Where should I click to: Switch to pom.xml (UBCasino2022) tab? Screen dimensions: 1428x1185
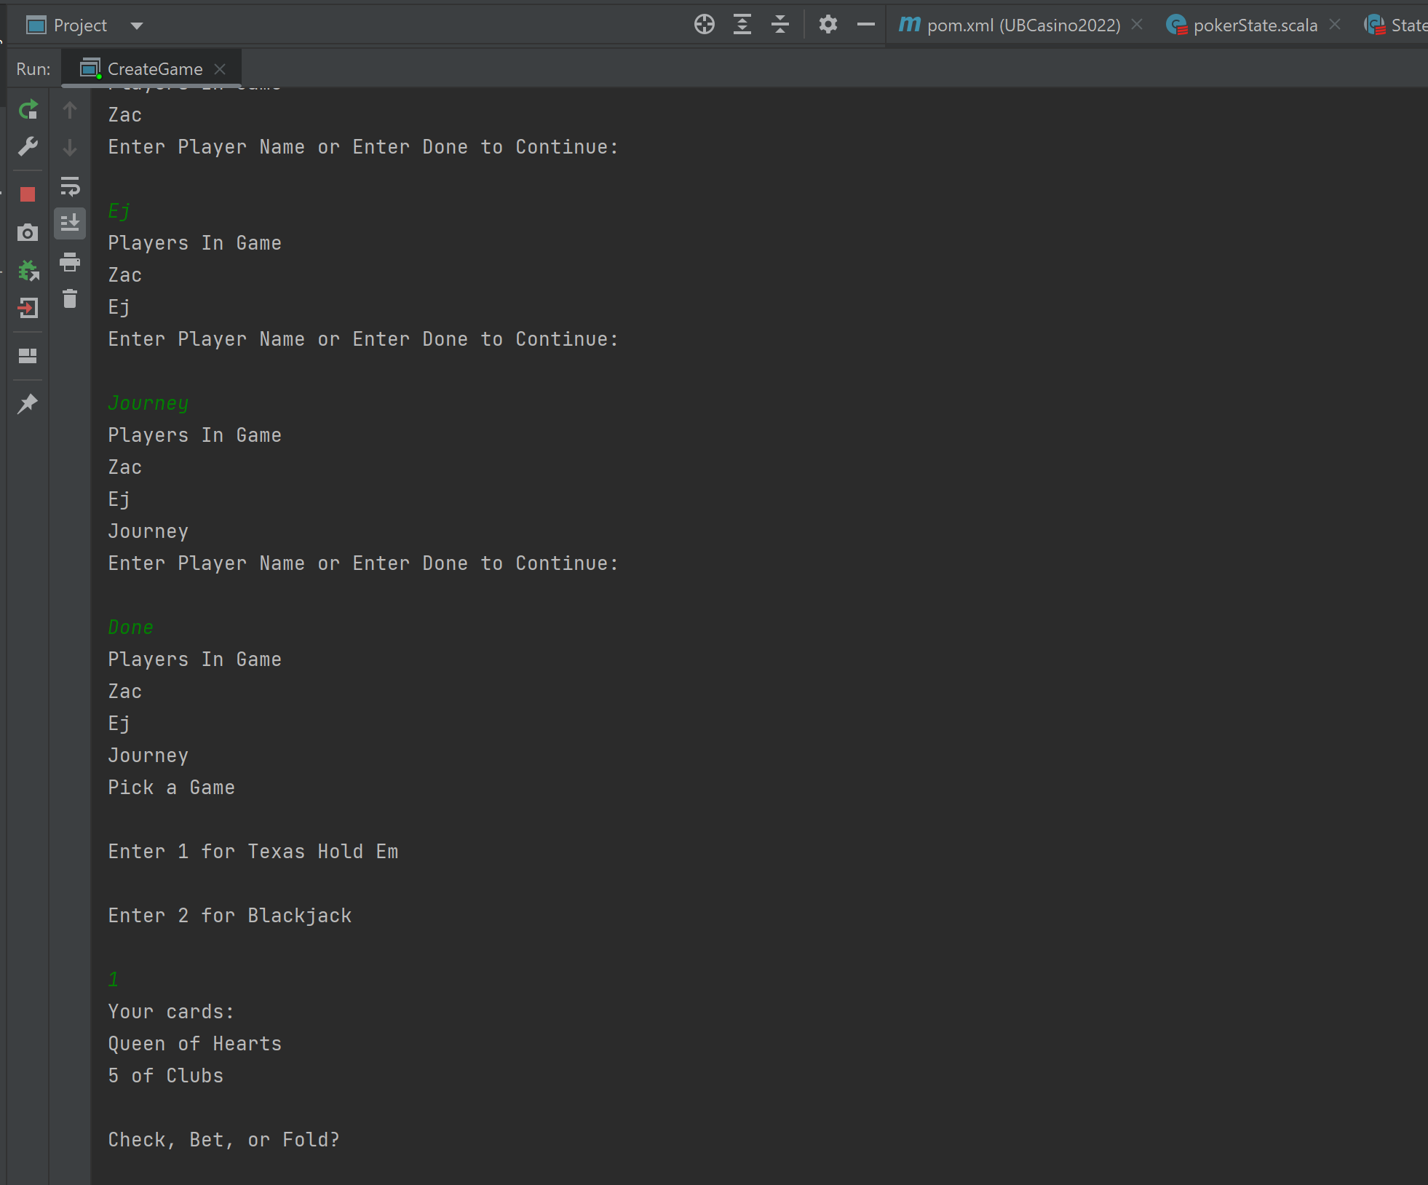coord(1023,25)
